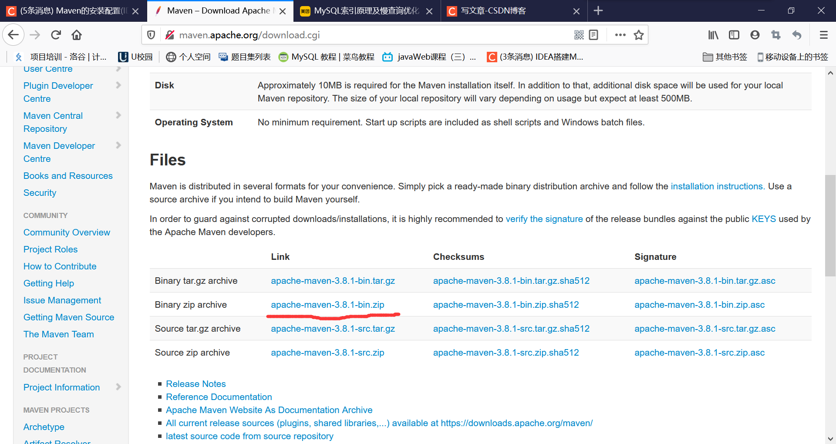The height and width of the screenshot is (444, 836).
Task: Download apache-maven-3.8.1-bin.tar.gz
Action: (x=333, y=281)
